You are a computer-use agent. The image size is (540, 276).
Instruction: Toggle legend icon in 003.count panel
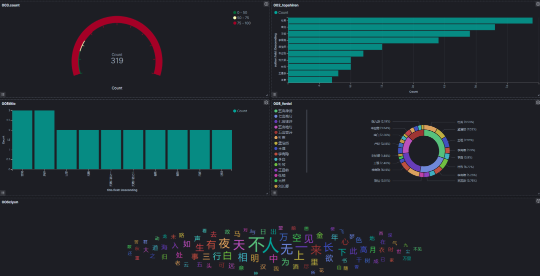(x=3, y=94)
